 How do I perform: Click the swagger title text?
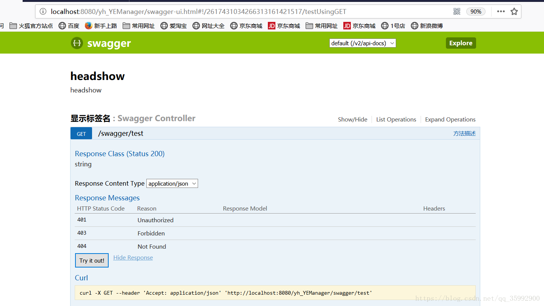pyautogui.click(x=109, y=43)
